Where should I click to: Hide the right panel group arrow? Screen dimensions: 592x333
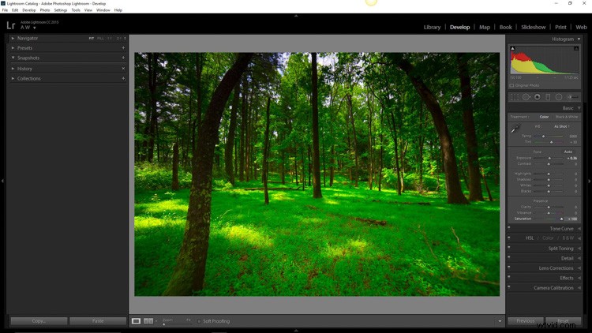pyautogui.click(x=590, y=181)
